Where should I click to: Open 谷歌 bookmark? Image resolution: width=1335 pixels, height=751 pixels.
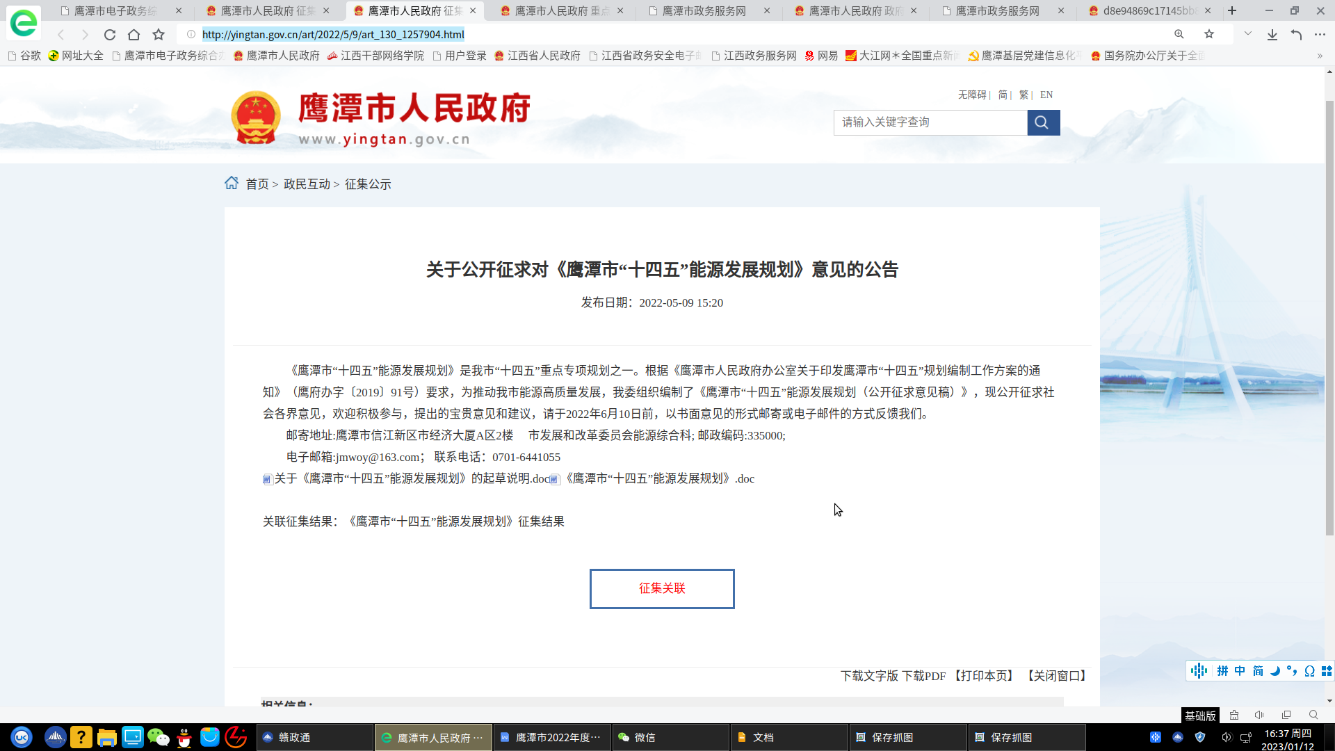(24, 56)
